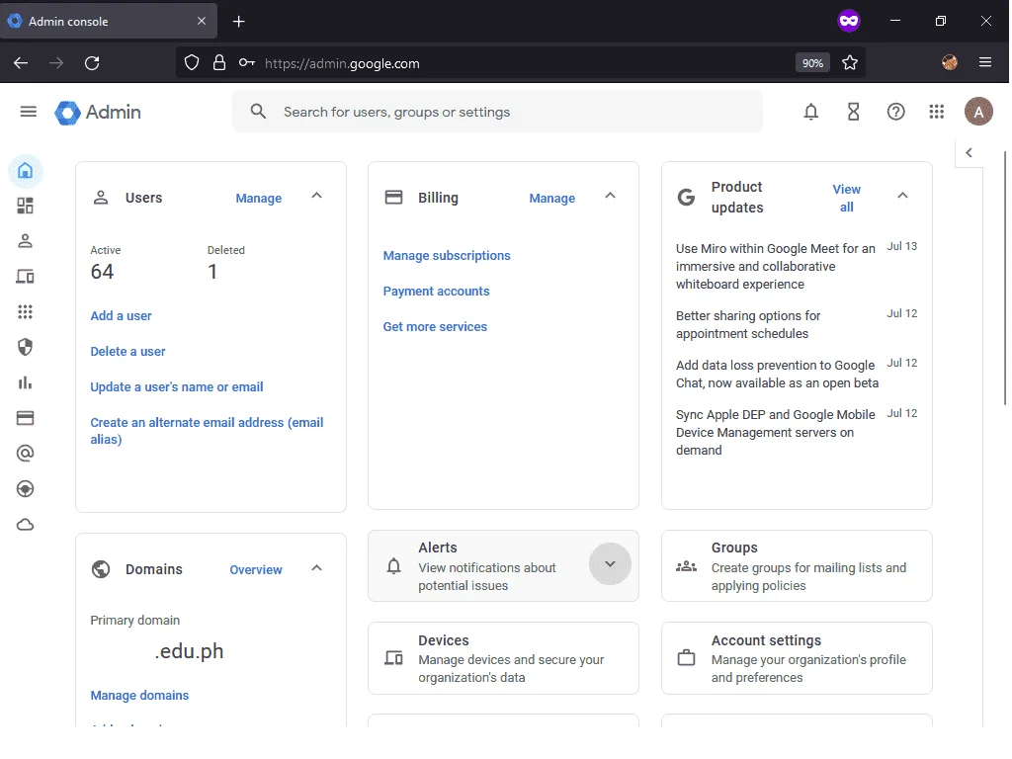Screen dimensions: 1012x759
Task: Click Create an alternate email address link
Action: pos(207,431)
